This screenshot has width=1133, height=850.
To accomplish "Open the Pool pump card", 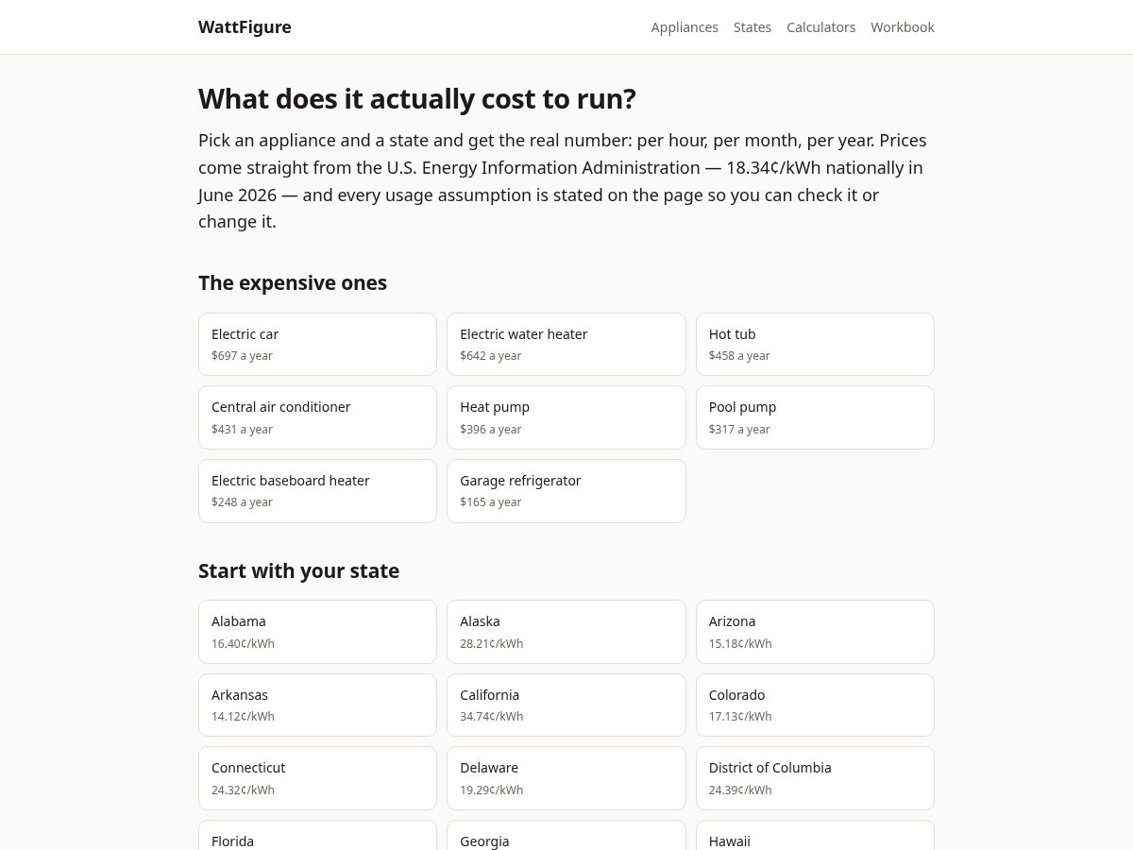I will coord(815,417).
